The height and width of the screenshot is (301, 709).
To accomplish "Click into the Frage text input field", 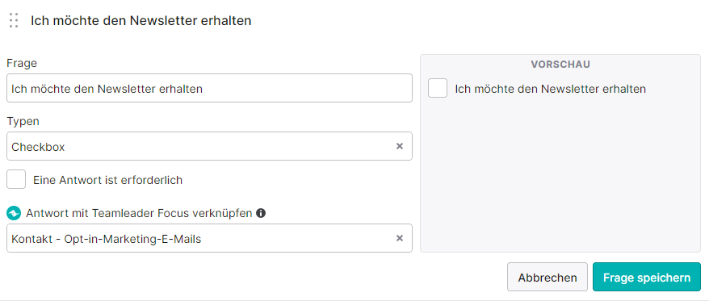I will point(209,88).
